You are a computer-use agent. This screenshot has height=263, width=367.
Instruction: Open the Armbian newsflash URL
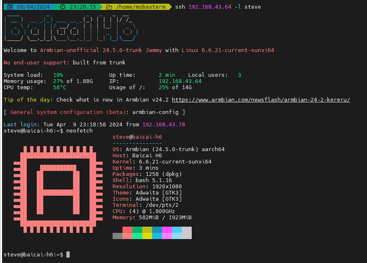(x=261, y=100)
